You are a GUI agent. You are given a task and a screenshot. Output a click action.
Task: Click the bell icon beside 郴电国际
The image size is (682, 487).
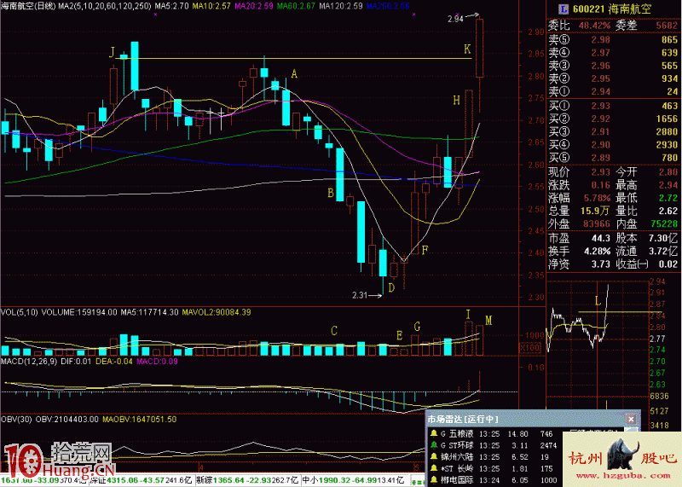coord(434,479)
